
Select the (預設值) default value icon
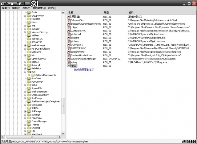(69, 17)
